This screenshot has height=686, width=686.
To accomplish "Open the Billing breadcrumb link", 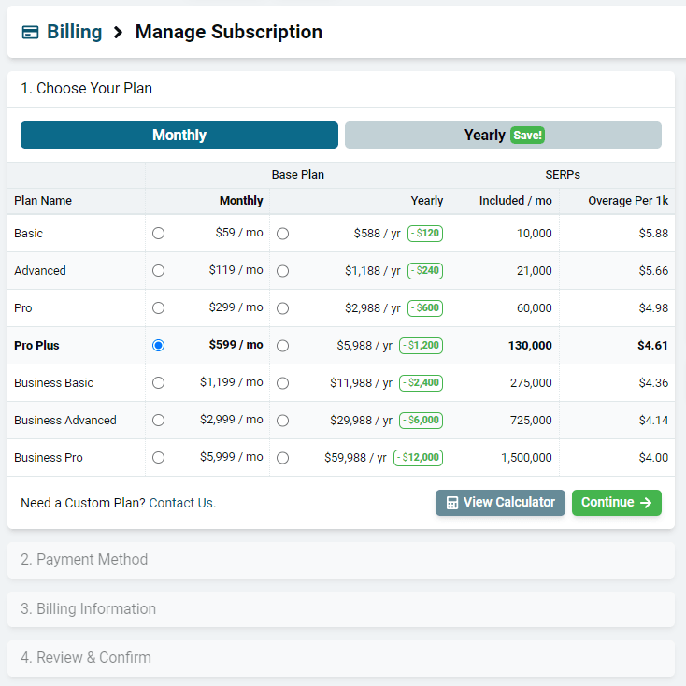I will click(75, 32).
